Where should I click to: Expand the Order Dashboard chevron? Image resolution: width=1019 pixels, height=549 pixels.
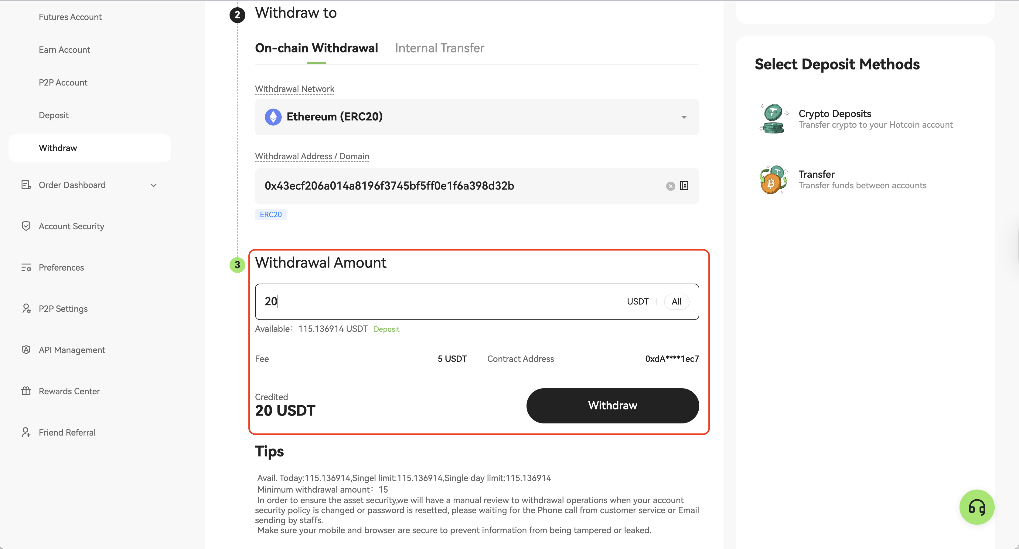pyautogui.click(x=153, y=185)
